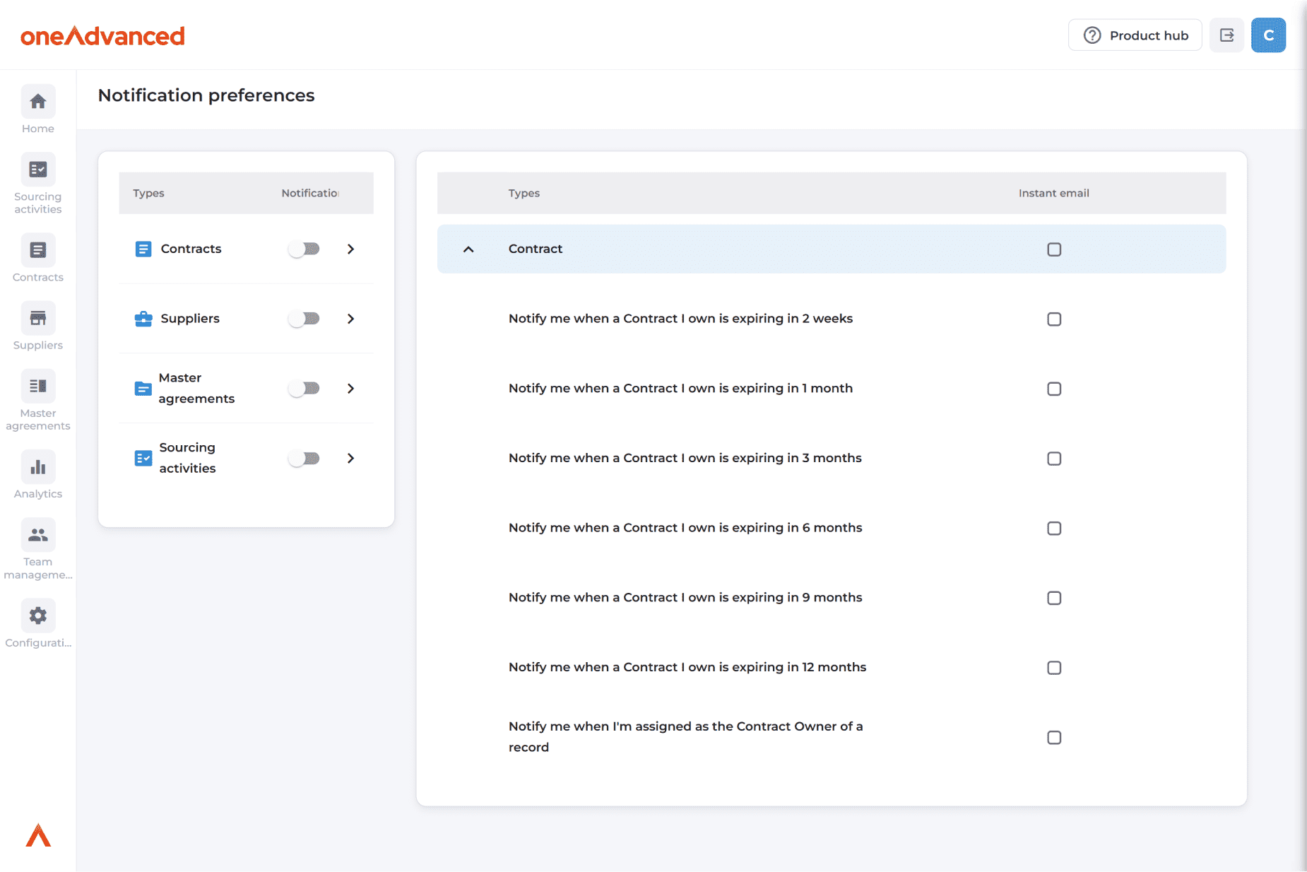Click the oneAdvanced logo

click(102, 35)
